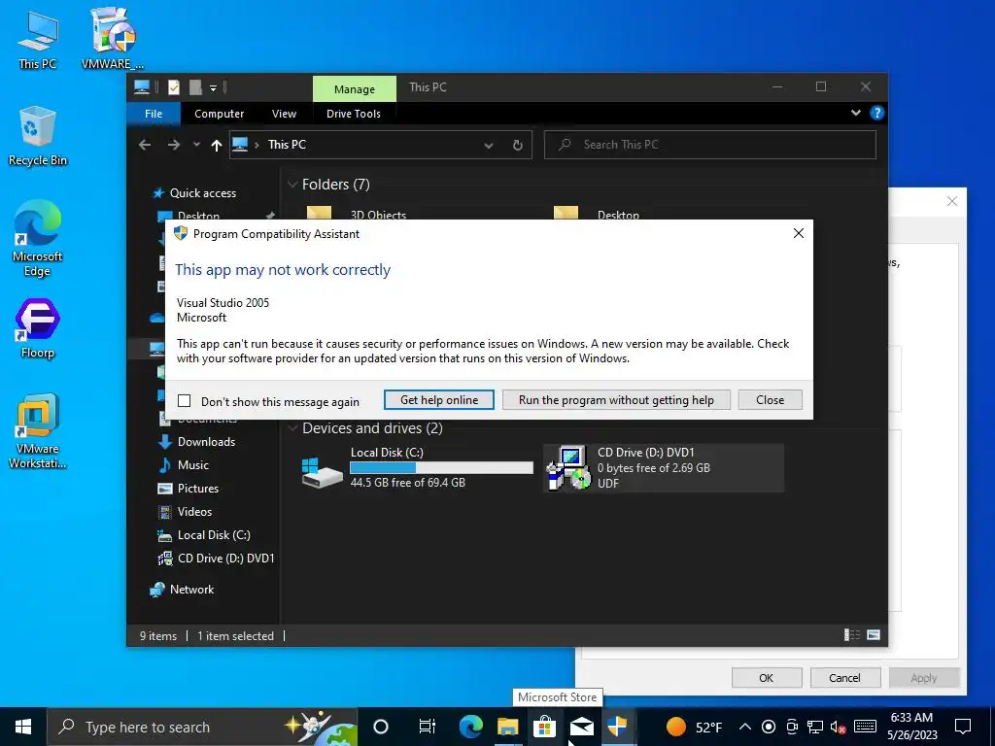995x746 pixels.
Task: Select CD Drive (D:) DVD1 tile
Action: tap(664, 468)
